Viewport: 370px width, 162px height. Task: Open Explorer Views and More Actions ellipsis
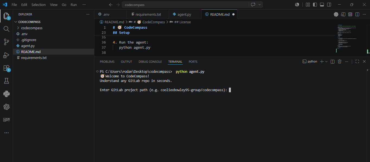(x=88, y=14)
